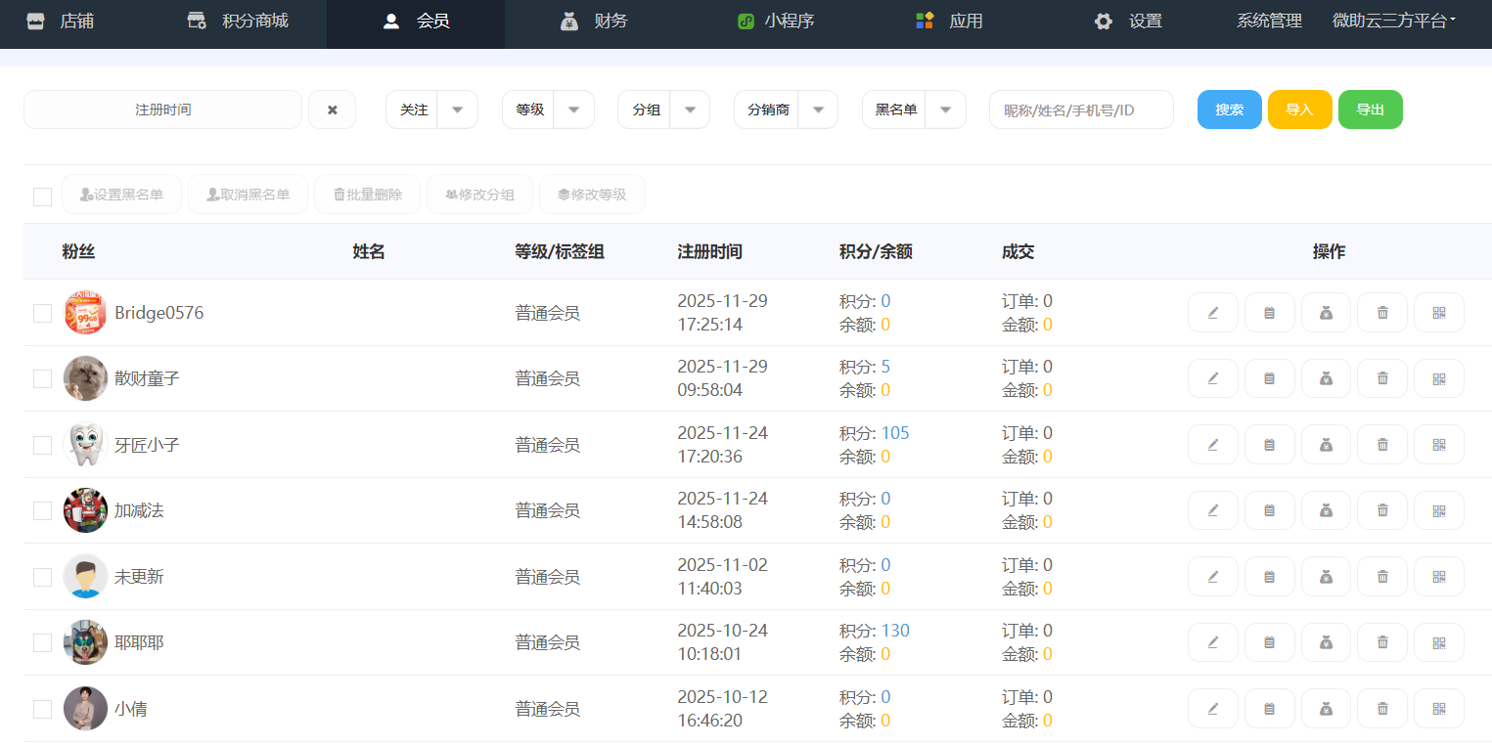
Task: Tick the checkbox next to Bridge0576
Action: (42, 313)
